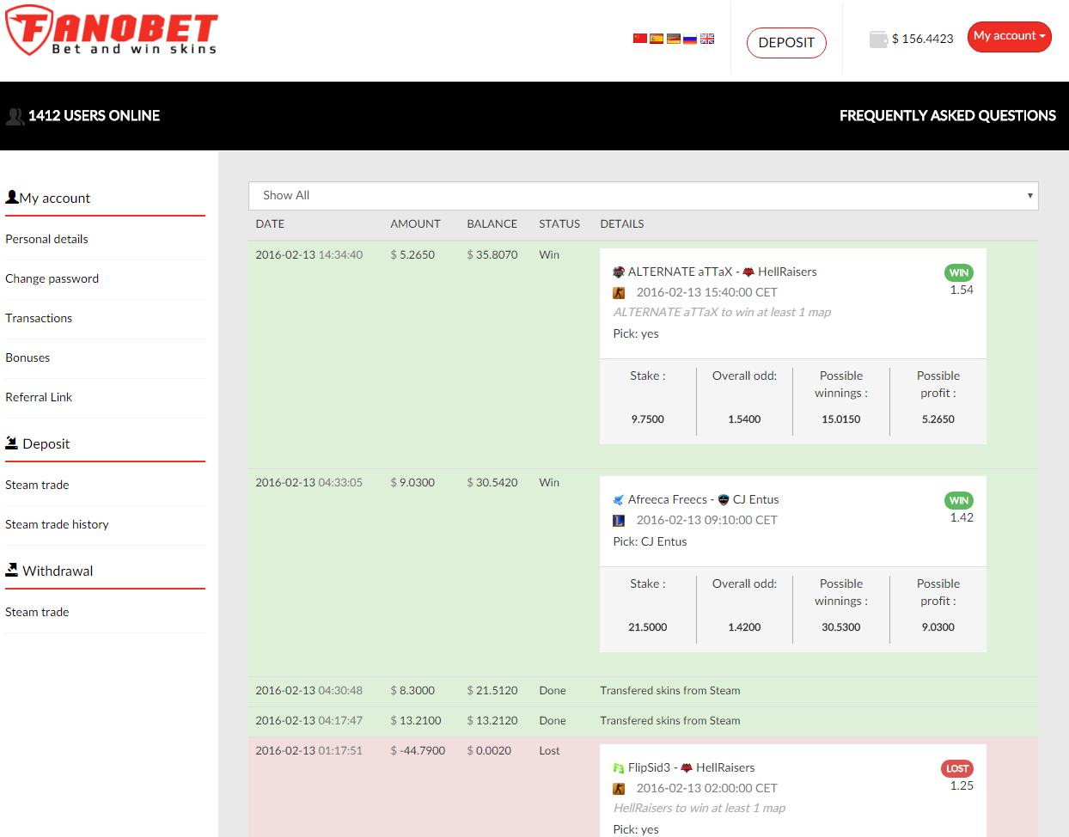Viewport: 1069px width, 837px height.
Task: Click the 30.5300 possible winnings value
Action: [841, 627]
